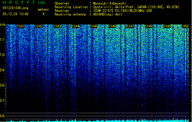Click the 1.1 frequency axis label
This screenshot has height=122, width=192.
tap(2, 40)
